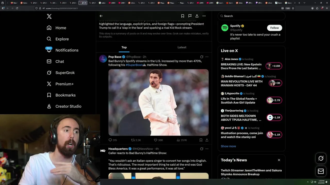Click the browser back arrow
The height and width of the screenshot is (185, 330).
click(x=7, y=8)
